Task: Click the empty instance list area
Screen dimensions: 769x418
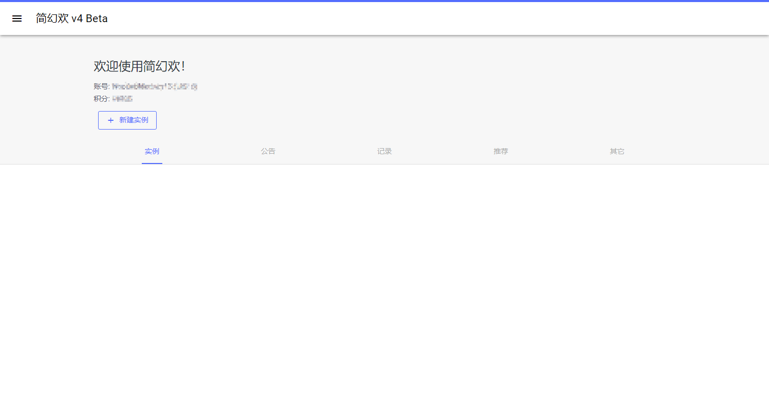Action: pos(384,288)
